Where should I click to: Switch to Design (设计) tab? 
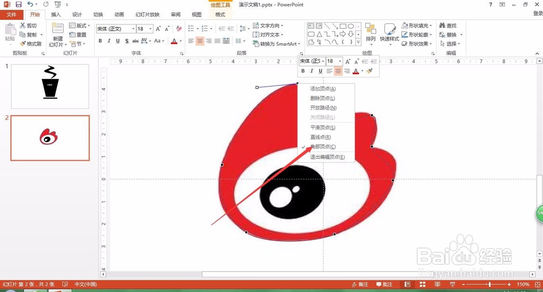(x=77, y=15)
